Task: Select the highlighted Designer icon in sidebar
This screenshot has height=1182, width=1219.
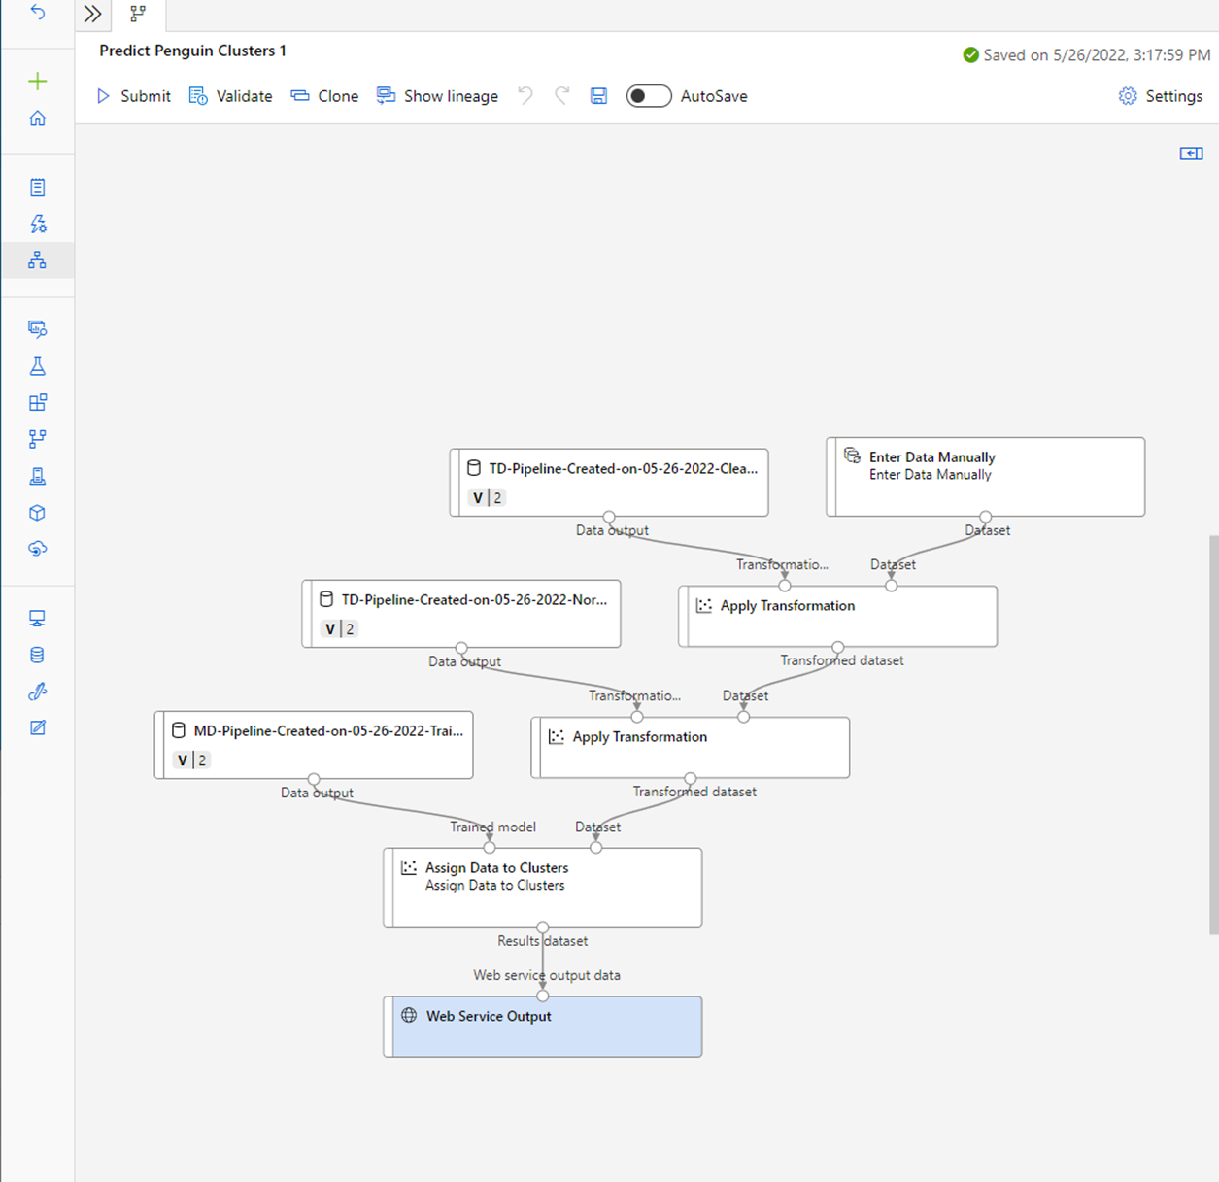Action: pos(37,260)
